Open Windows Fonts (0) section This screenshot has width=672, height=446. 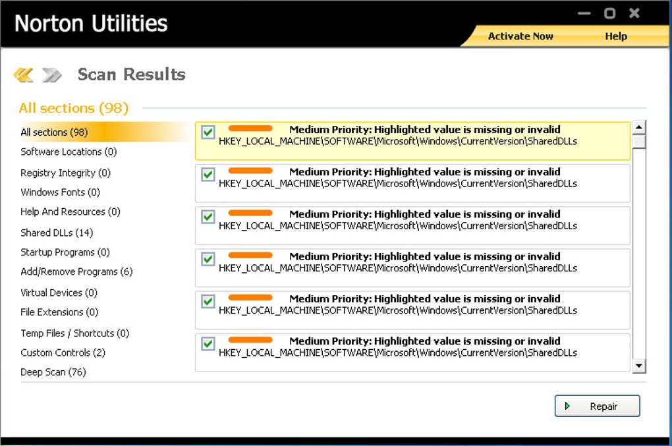click(x=60, y=192)
